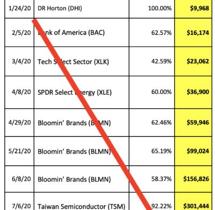Viewport: 215px width, 210px height.
Task: Select the 4/29/20 date cell
Action: (19, 123)
